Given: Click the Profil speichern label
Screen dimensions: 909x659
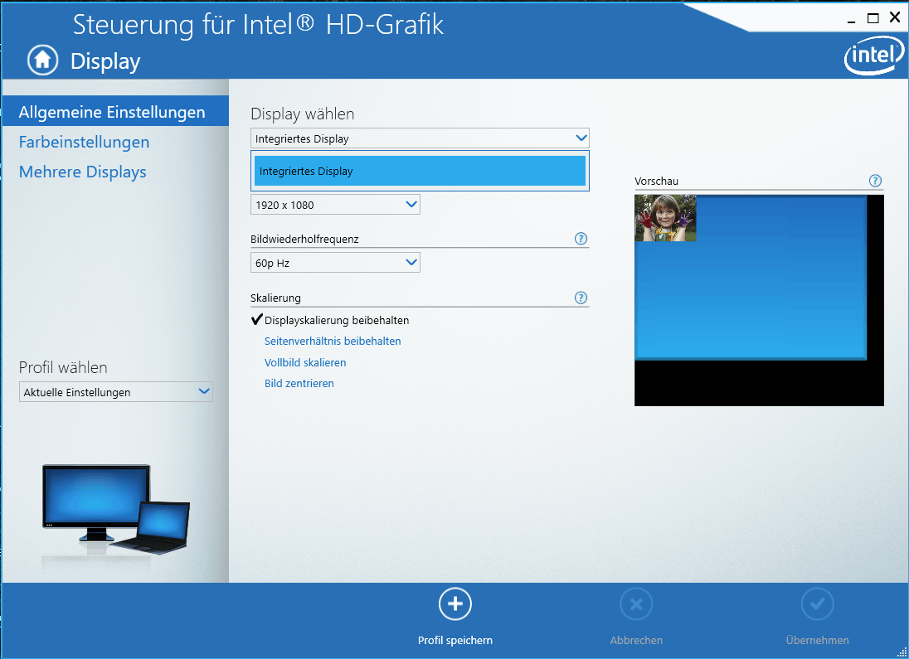Looking at the screenshot, I should coord(455,641).
